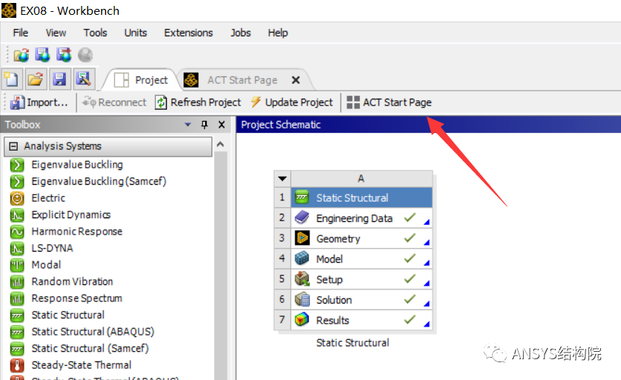The height and width of the screenshot is (380, 621).
Task: Select Results cell in system A
Action: pyautogui.click(x=361, y=320)
